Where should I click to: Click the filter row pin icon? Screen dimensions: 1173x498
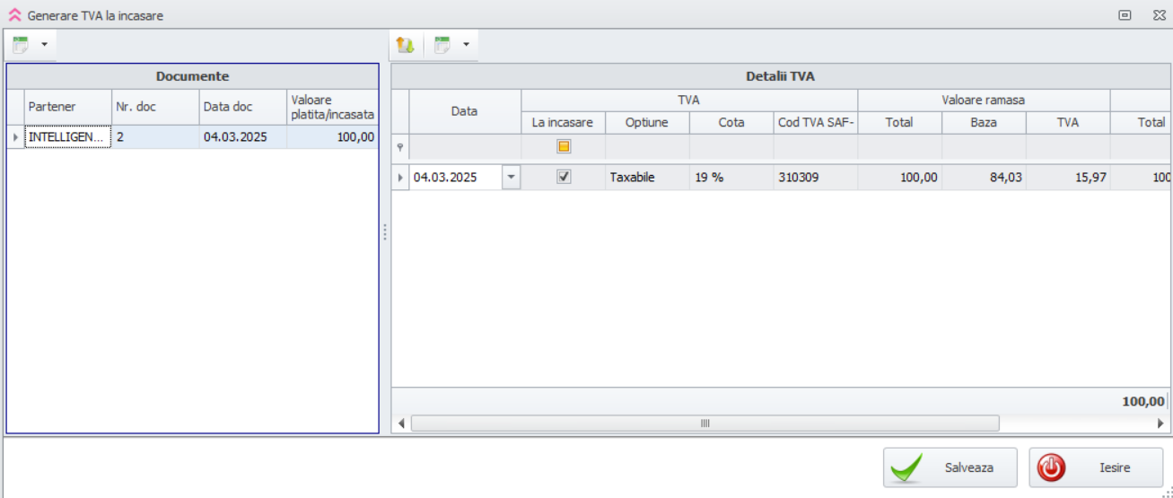(400, 147)
